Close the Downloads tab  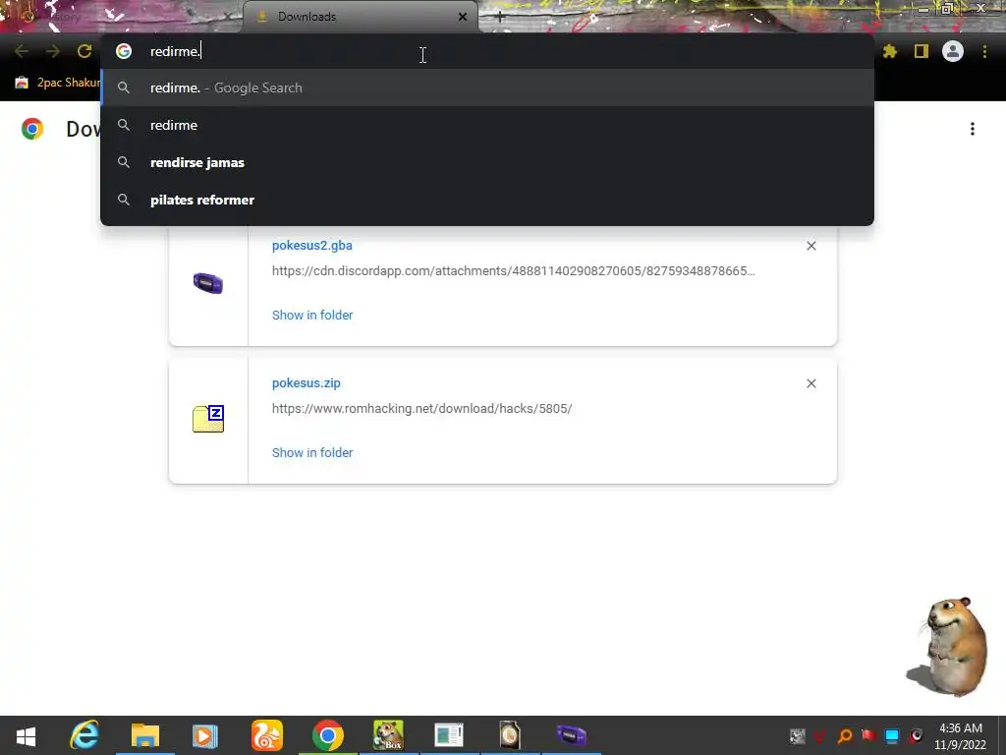[463, 17]
